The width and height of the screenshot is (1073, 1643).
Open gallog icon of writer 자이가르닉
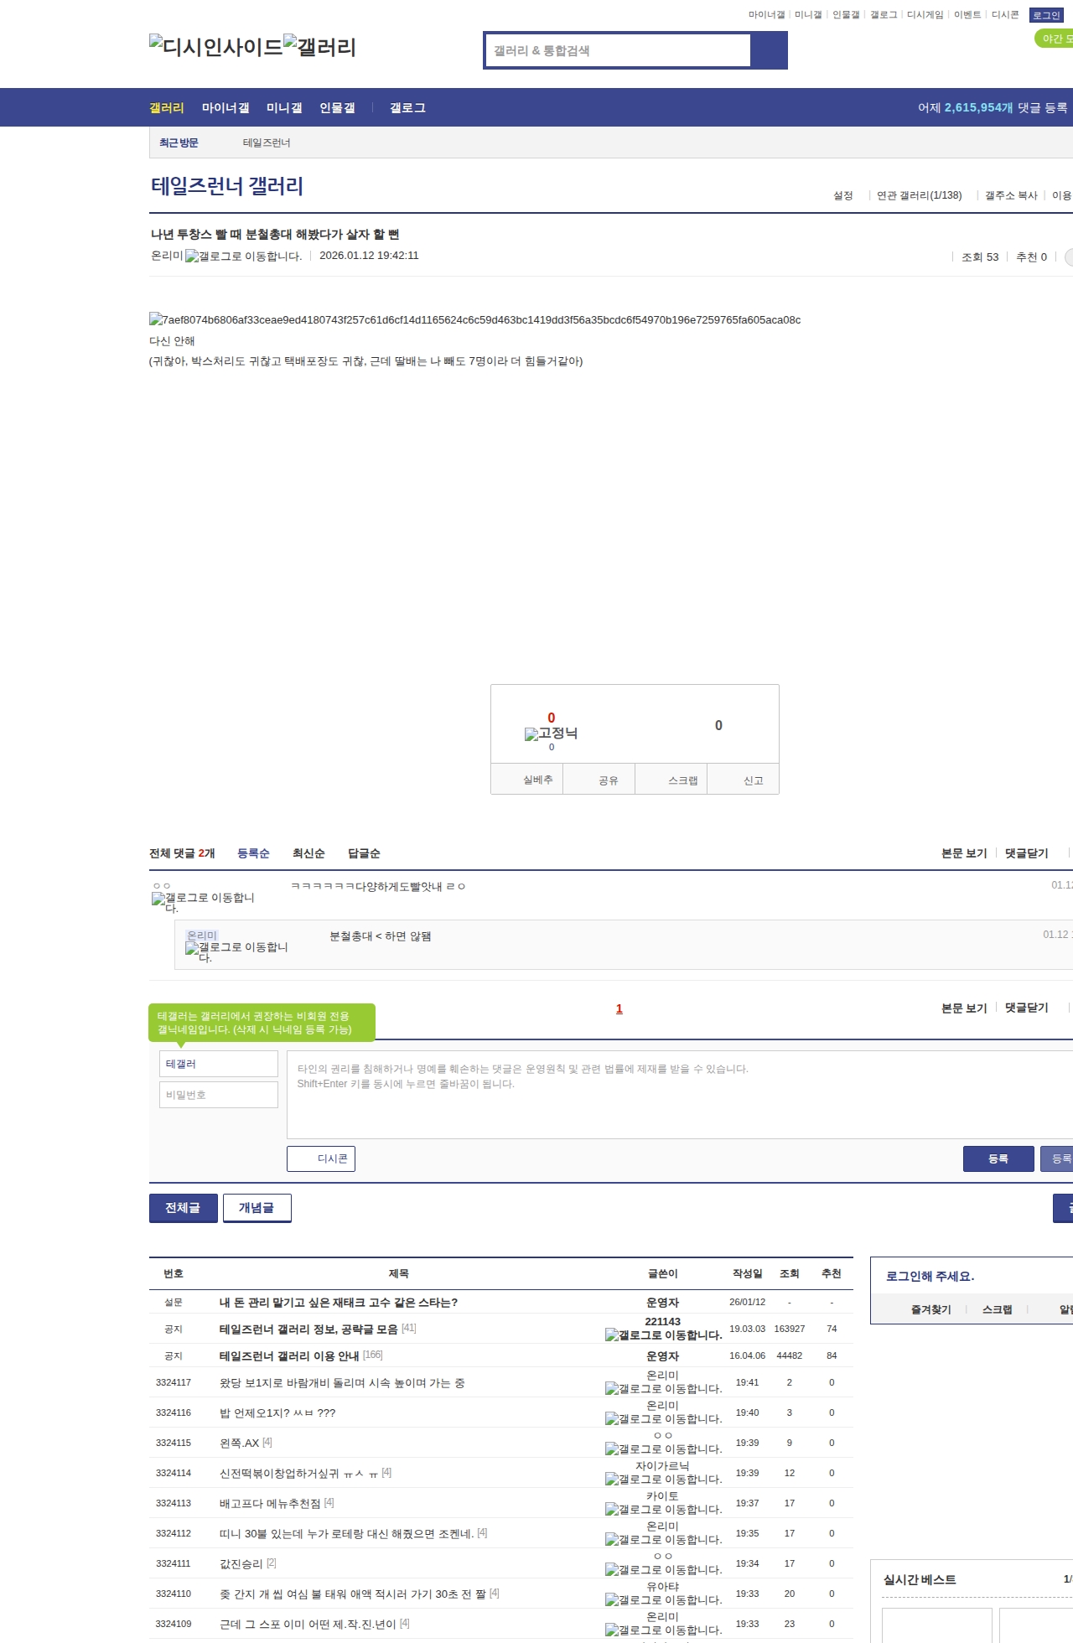(x=663, y=1480)
